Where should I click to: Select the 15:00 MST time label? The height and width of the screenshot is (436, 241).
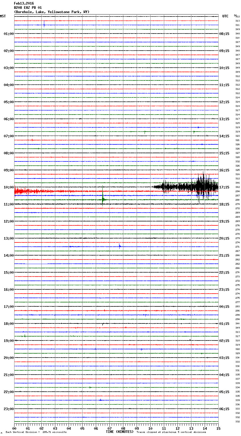tap(9, 273)
